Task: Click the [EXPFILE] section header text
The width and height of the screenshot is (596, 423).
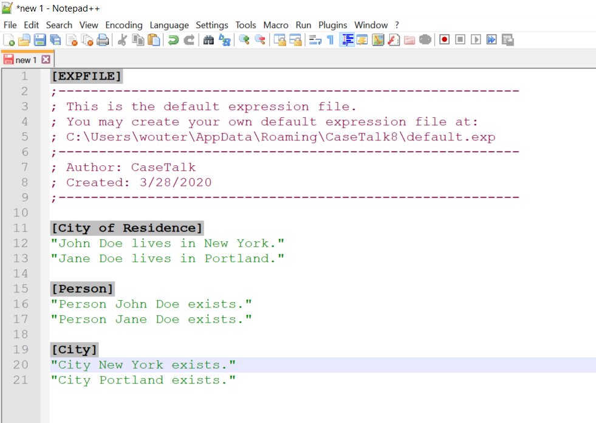Action: point(86,76)
